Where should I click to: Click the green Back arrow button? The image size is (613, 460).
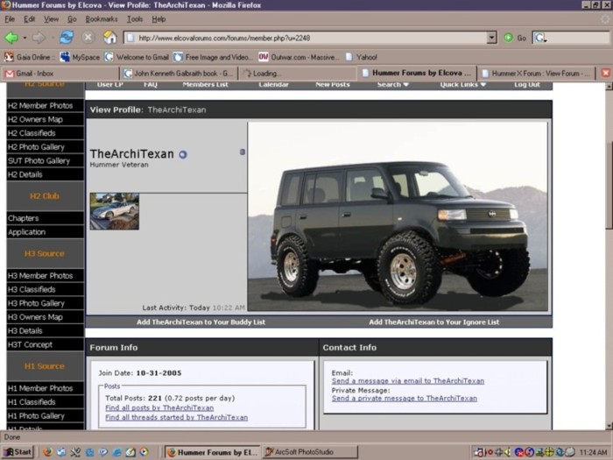pos(11,38)
